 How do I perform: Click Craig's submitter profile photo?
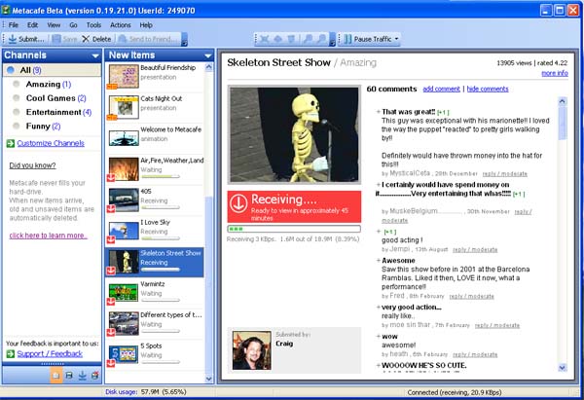tap(252, 350)
